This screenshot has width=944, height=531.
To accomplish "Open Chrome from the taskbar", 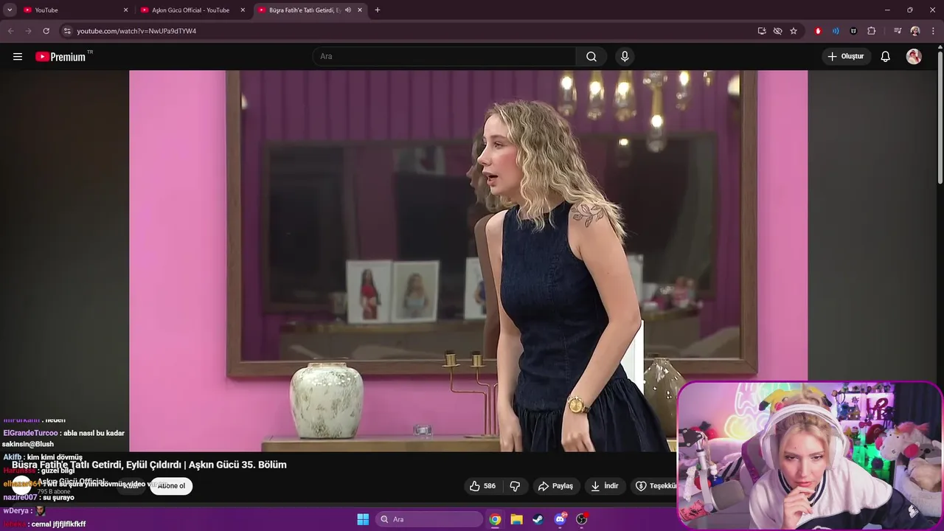I will coord(495,519).
